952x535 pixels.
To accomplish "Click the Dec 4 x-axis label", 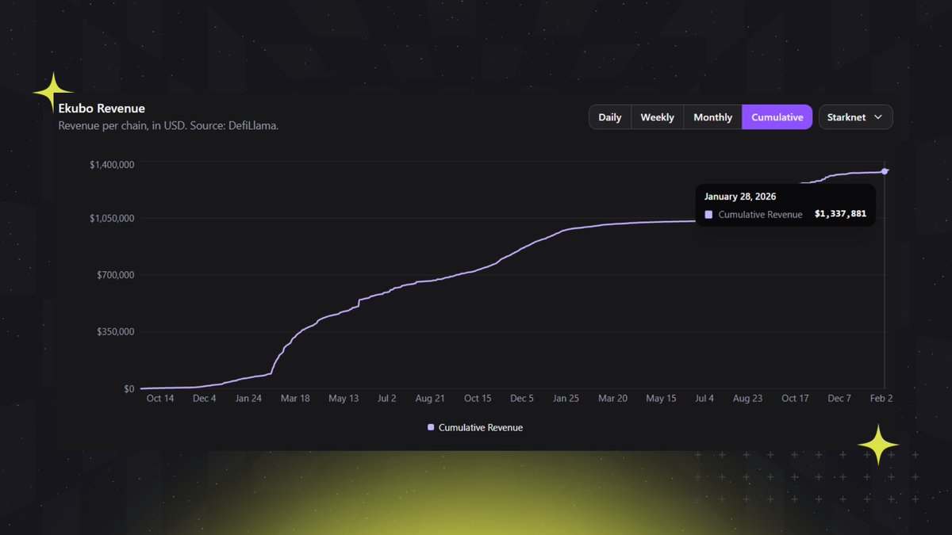I will coord(204,399).
